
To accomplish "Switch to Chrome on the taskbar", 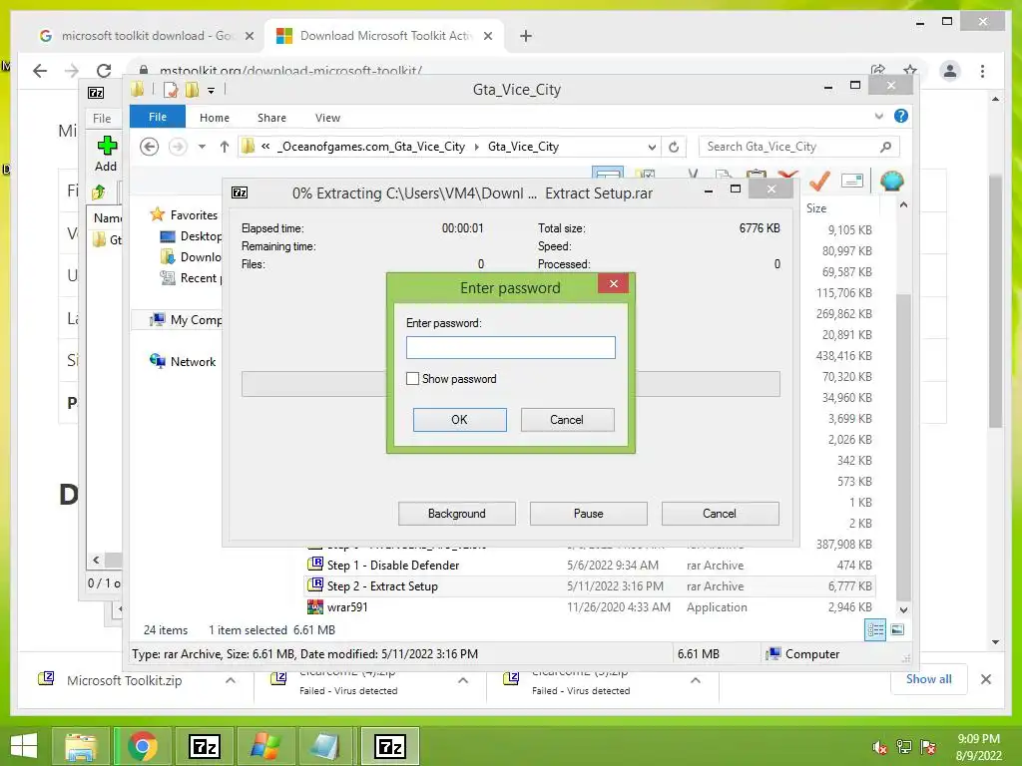I will tap(143, 746).
